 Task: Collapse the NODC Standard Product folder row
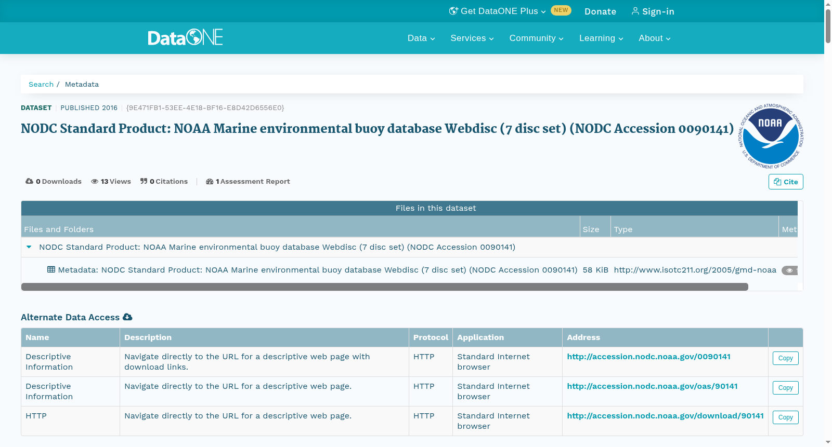coord(29,247)
